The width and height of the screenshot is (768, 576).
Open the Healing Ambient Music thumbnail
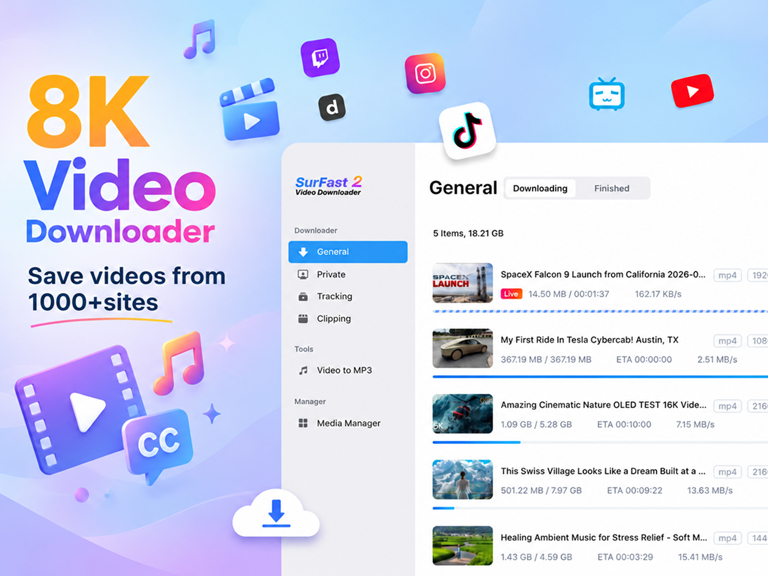[x=463, y=546]
